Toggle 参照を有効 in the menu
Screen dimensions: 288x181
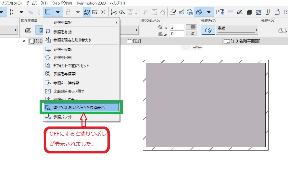pos(81,32)
